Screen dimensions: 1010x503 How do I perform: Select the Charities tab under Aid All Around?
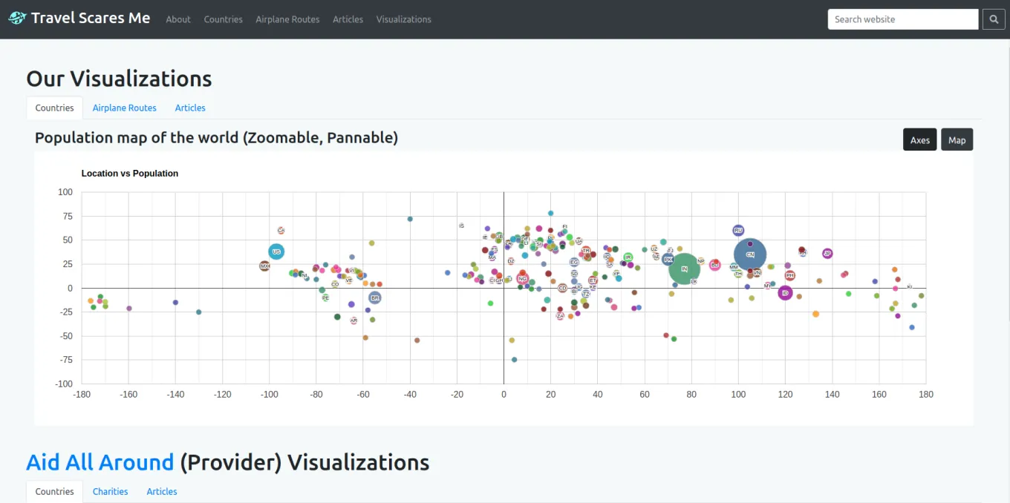110,491
